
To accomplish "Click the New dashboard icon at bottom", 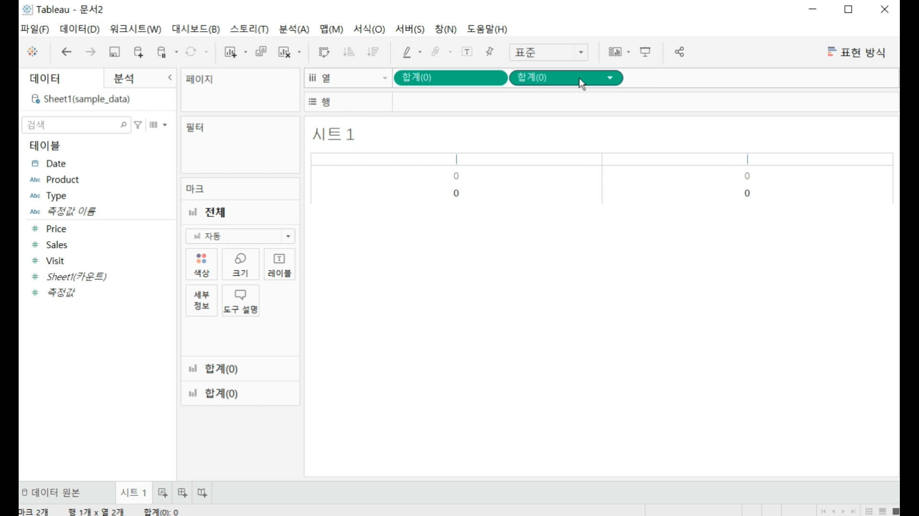I will (182, 493).
